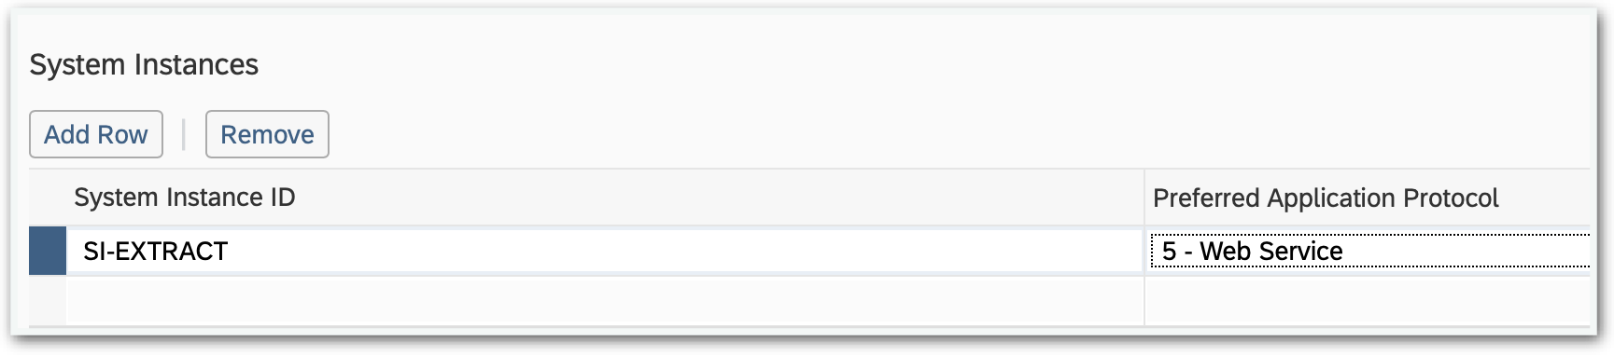Focus the SI-EXTRACT System Instance ID field
Screen dimensions: 1614x355
coord(605,251)
